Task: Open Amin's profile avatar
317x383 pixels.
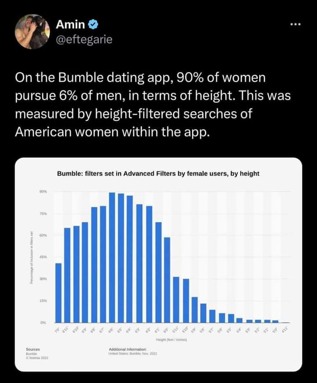Action: pos(34,32)
